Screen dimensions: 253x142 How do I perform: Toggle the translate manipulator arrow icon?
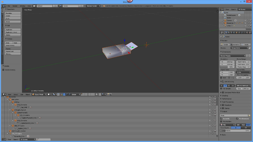click(x=64, y=95)
